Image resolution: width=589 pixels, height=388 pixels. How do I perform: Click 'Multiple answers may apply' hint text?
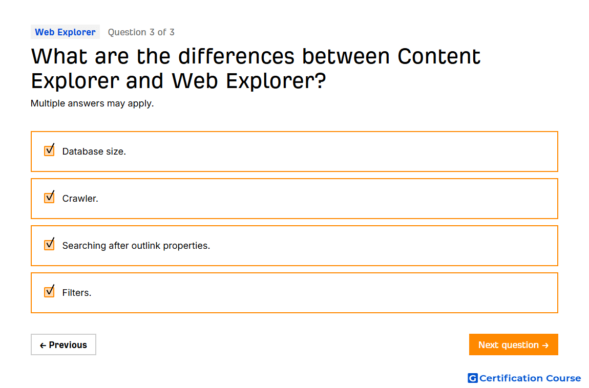coord(92,103)
